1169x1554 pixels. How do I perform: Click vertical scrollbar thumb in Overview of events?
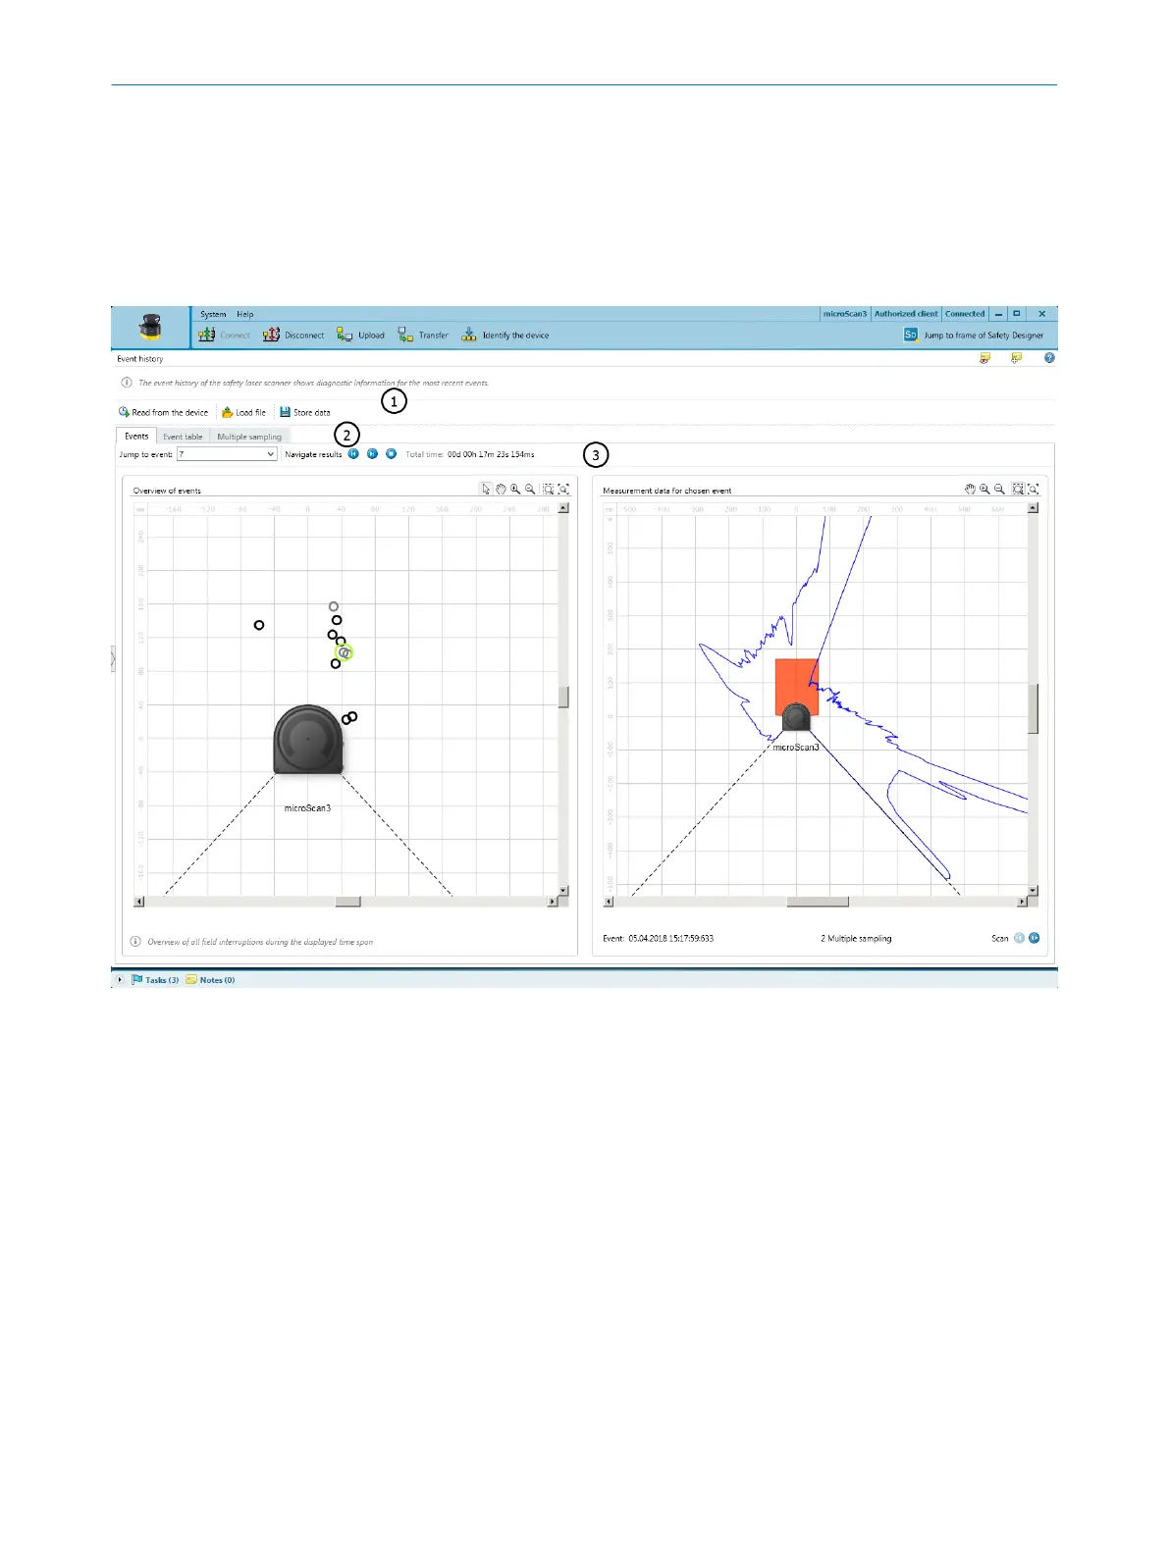coord(563,698)
